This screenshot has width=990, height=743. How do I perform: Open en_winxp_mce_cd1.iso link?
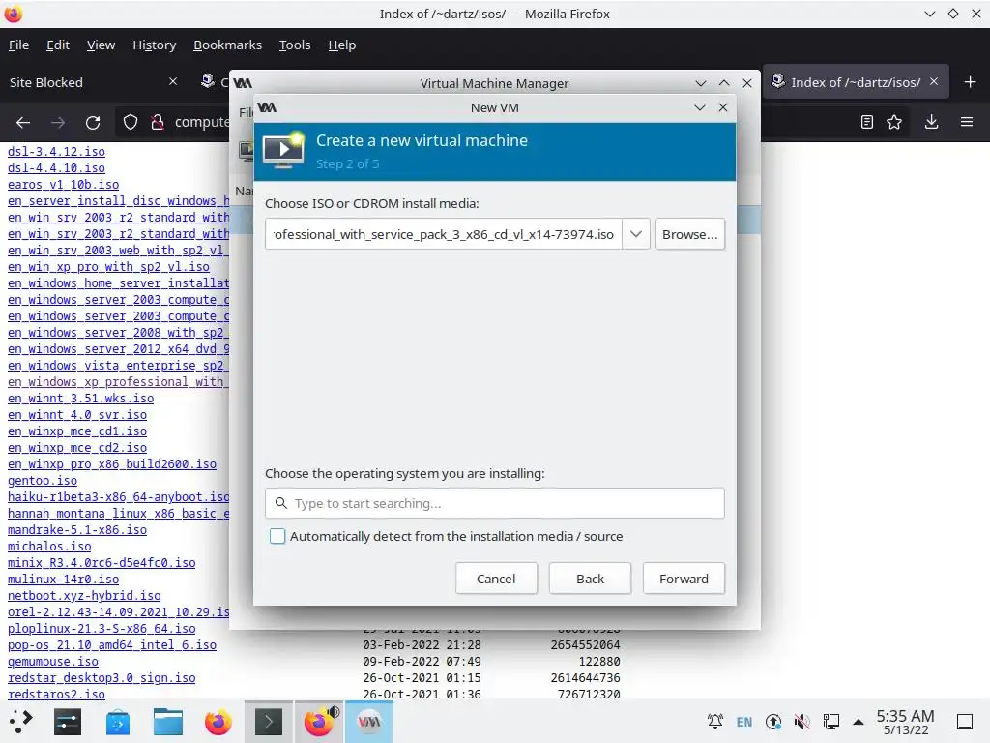pos(77,431)
